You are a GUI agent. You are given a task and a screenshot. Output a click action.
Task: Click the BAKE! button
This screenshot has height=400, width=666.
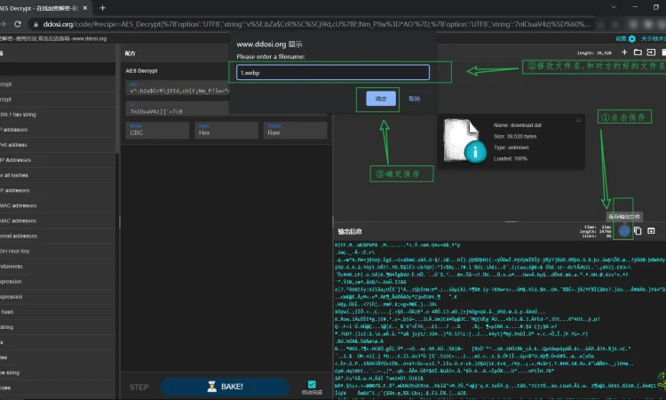(x=225, y=387)
